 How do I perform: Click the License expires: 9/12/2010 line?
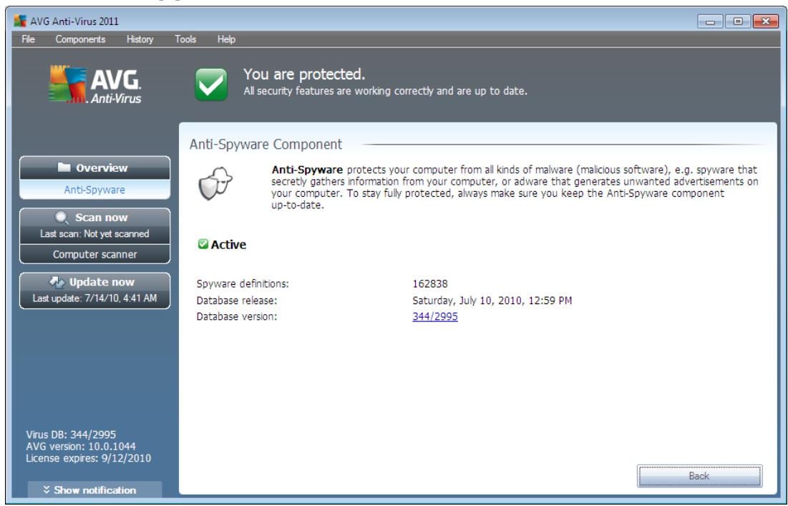pyautogui.click(x=89, y=458)
